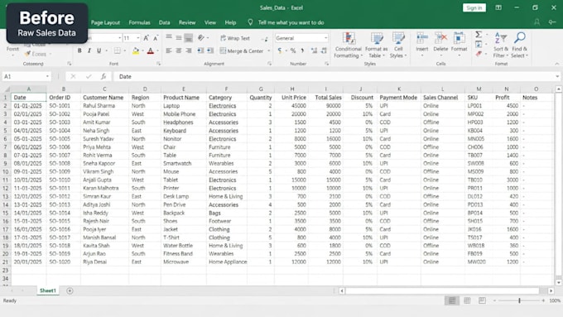Switch to Page Layout view icon
The width and height of the screenshot is (563, 317).
[467, 300]
